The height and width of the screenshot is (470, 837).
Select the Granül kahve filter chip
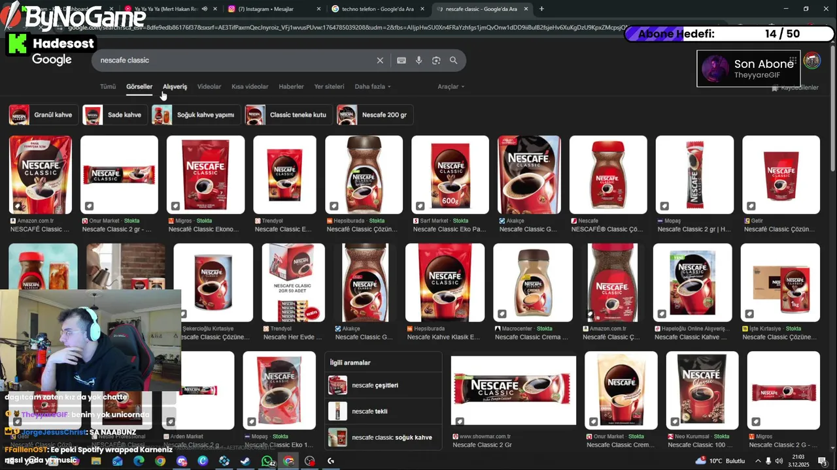click(x=44, y=115)
